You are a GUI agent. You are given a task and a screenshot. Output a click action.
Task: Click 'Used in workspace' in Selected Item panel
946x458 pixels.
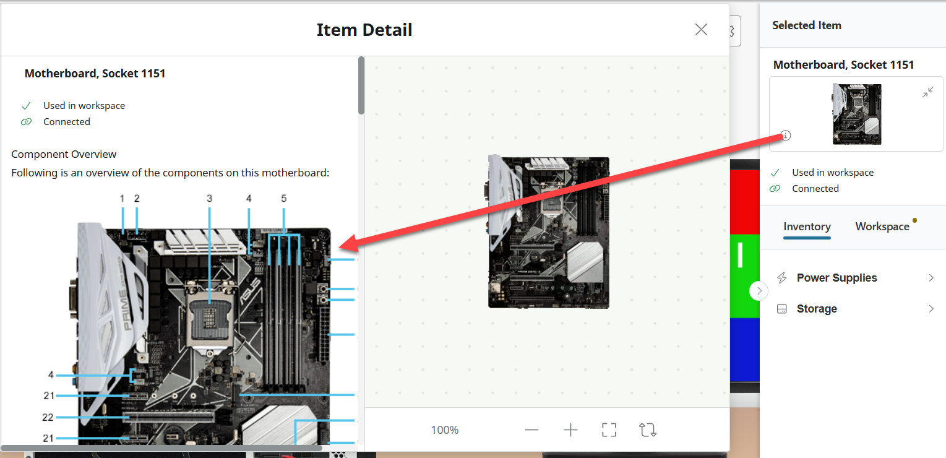click(x=833, y=173)
